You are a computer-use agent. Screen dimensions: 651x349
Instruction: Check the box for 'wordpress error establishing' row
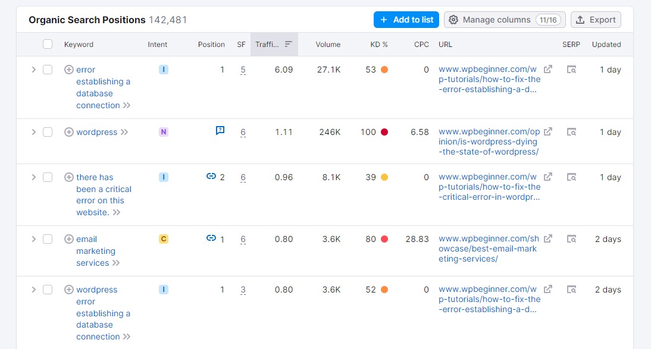(48, 290)
